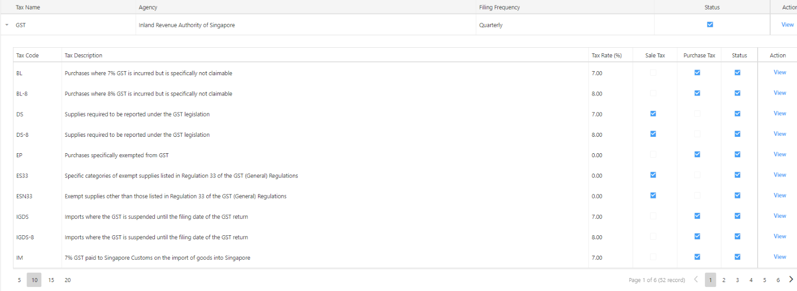Set page size to 20 records
The width and height of the screenshot is (797, 291).
click(68, 280)
